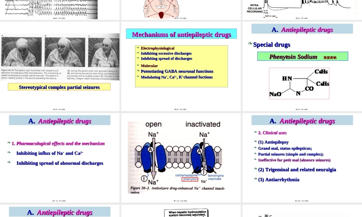Select the Inhibiting spread of abnormal discharges bullet
362x217 pixels.
(60, 163)
